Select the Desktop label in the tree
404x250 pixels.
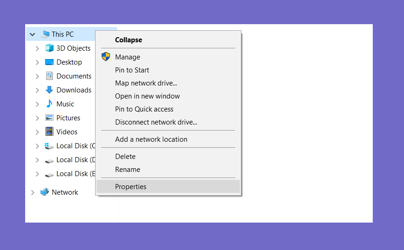click(69, 62)
